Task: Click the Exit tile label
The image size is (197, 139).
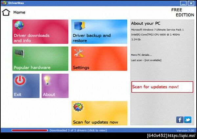Action: pyautogui.click(x=18, y=94)
